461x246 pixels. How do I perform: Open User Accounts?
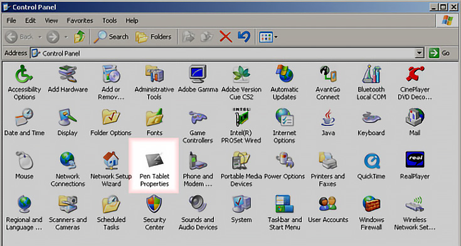[x=328, y=208]
